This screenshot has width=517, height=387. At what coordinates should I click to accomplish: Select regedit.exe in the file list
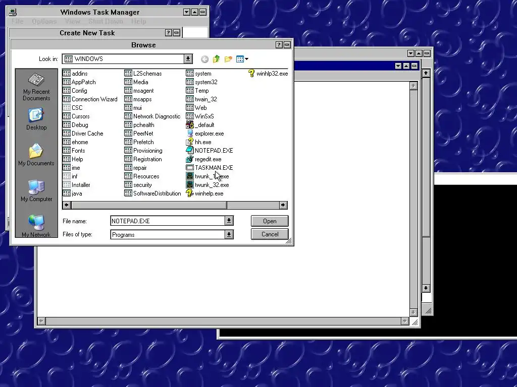click(x=204, y=159)
